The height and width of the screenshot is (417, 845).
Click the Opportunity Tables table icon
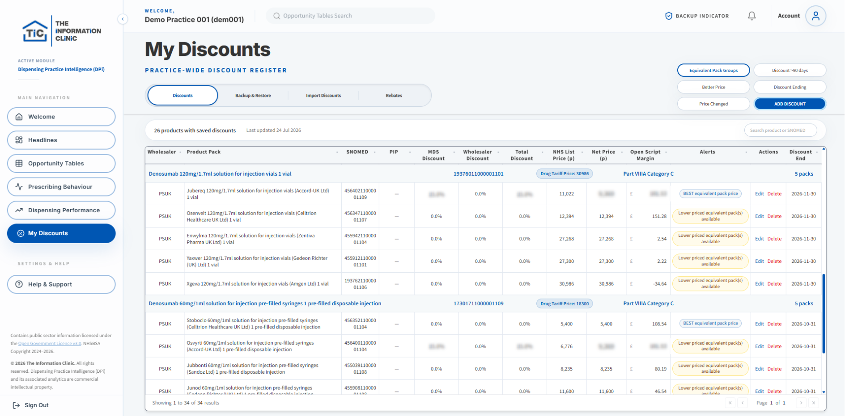tap(19, 164)
